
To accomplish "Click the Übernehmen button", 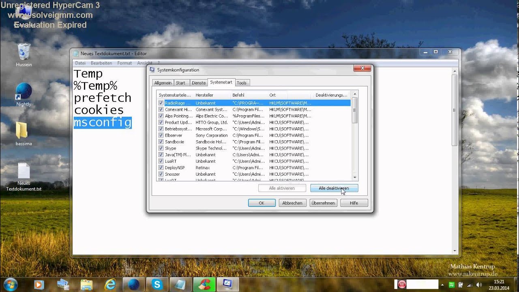I will click(x=323, y=203).
